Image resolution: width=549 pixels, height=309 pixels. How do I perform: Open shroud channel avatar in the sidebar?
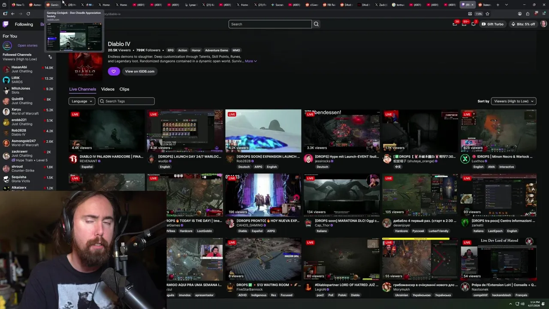(x=6, y=168)
